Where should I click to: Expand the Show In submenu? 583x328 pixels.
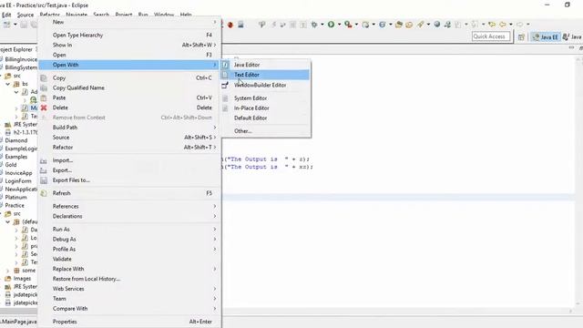tap(129, 45)
